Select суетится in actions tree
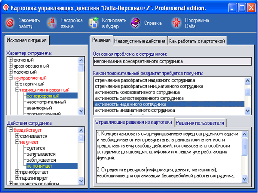Image resolution: width=258 pixels, height=193 pixels. 36,148
